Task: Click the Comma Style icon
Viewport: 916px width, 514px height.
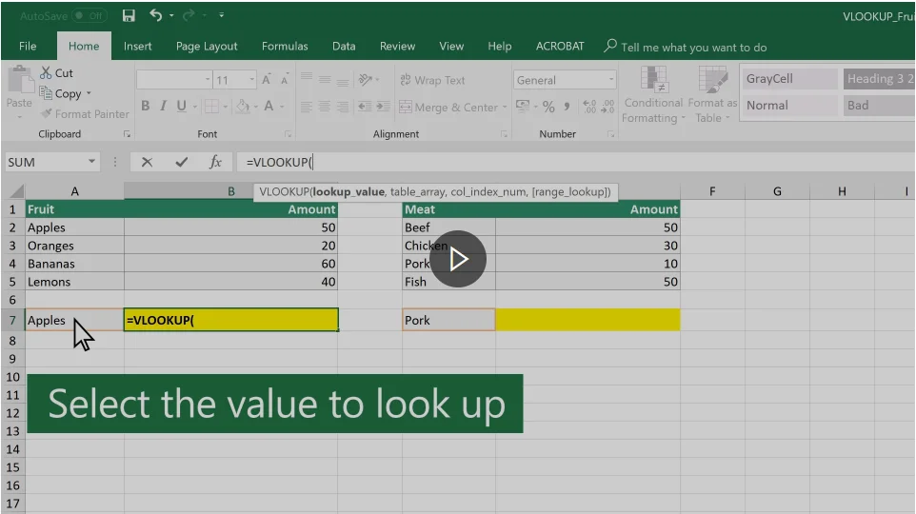Action: 567,107
